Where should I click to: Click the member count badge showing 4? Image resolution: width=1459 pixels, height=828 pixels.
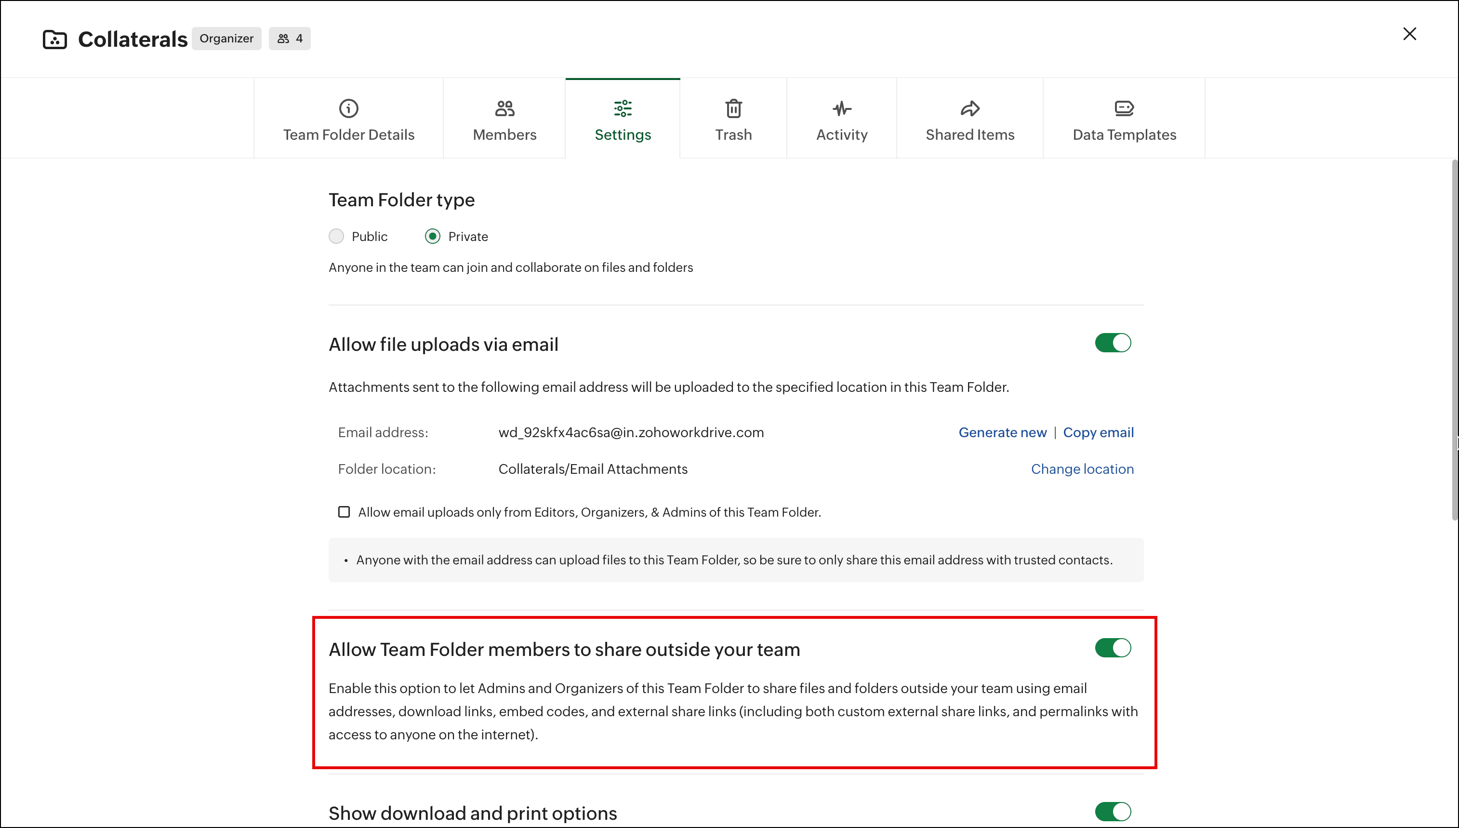289,39
